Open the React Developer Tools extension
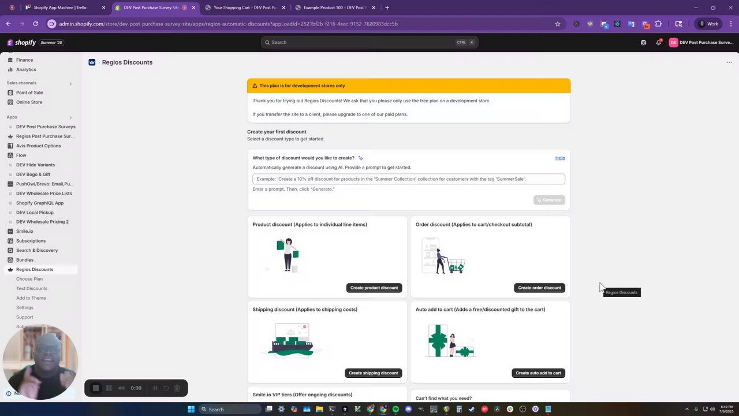739x416 pixels. (x=617, y=24)
